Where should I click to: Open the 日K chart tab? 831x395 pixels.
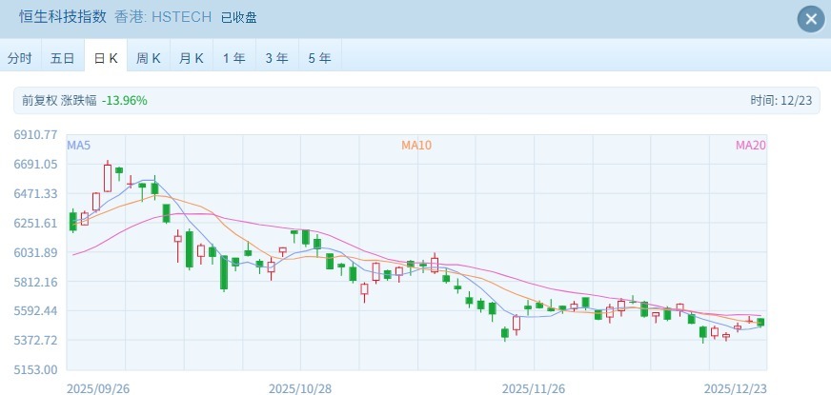coord(105,58)
